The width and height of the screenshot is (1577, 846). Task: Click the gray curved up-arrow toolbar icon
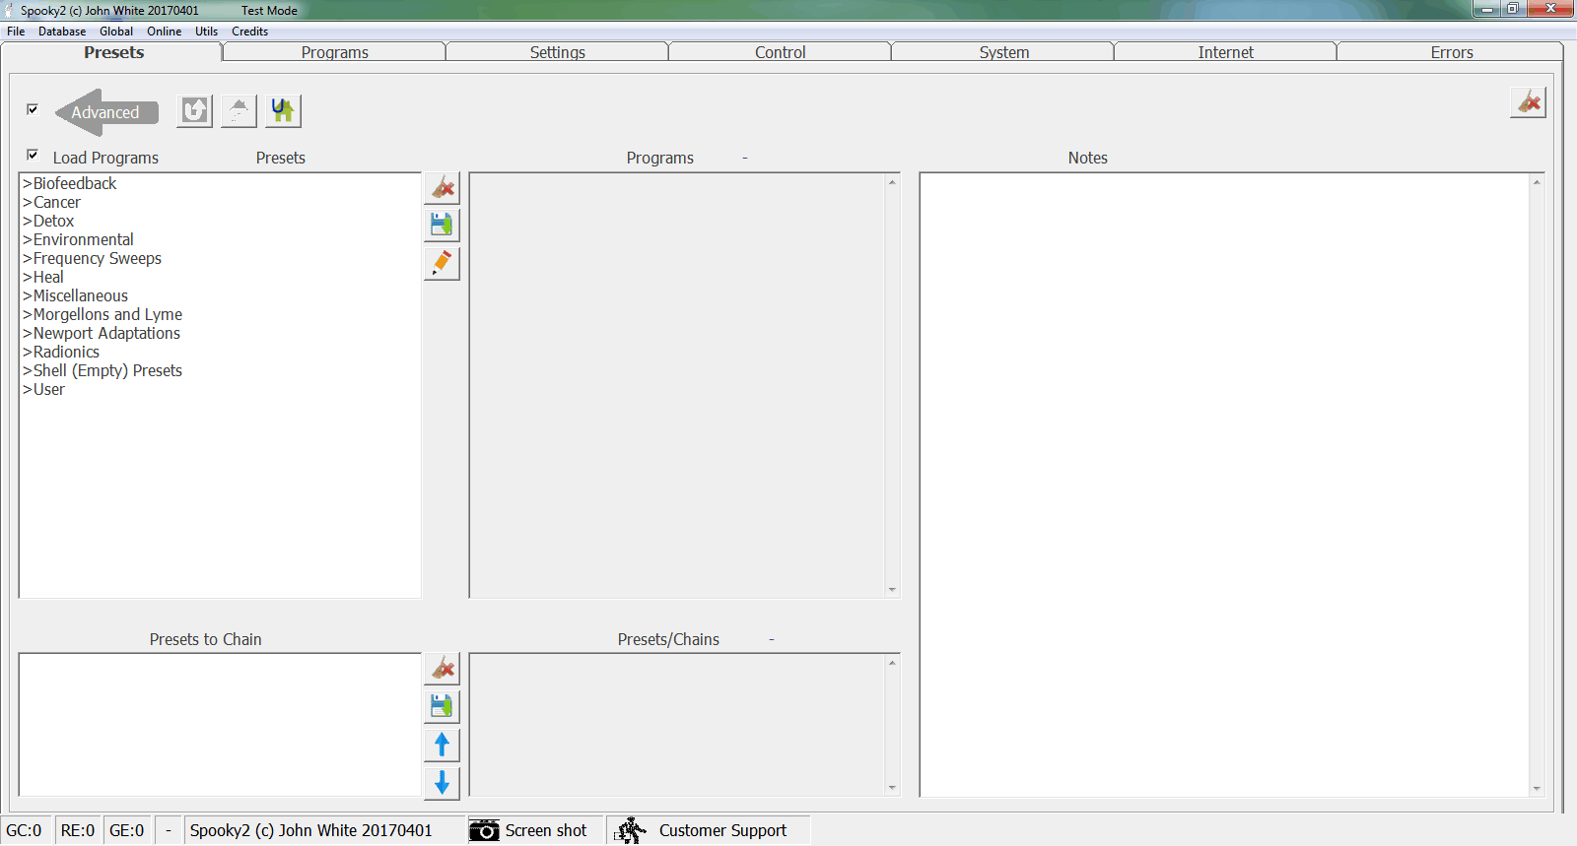click(194, 111)
